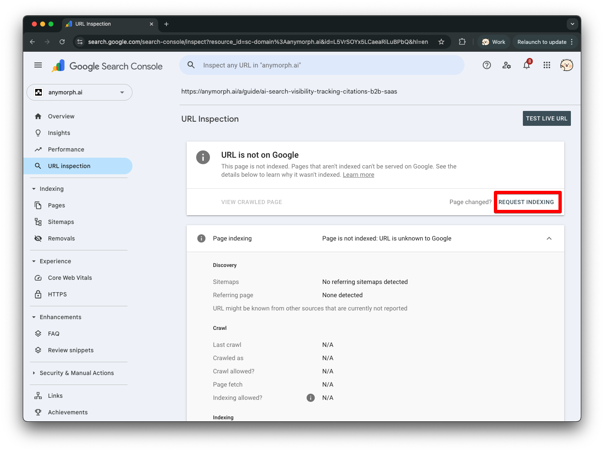Click the TEST LIVE URL button

[546, 118]
